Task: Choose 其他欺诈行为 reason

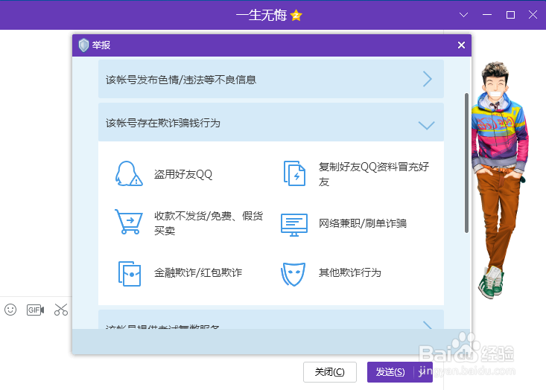Action: 350,272
